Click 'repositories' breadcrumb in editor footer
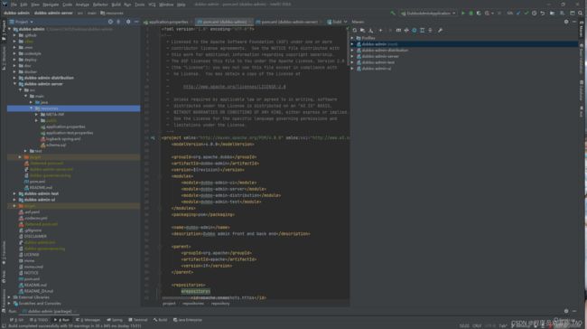The width and height of the screenshot is (587, 329). tap(193, 304)
